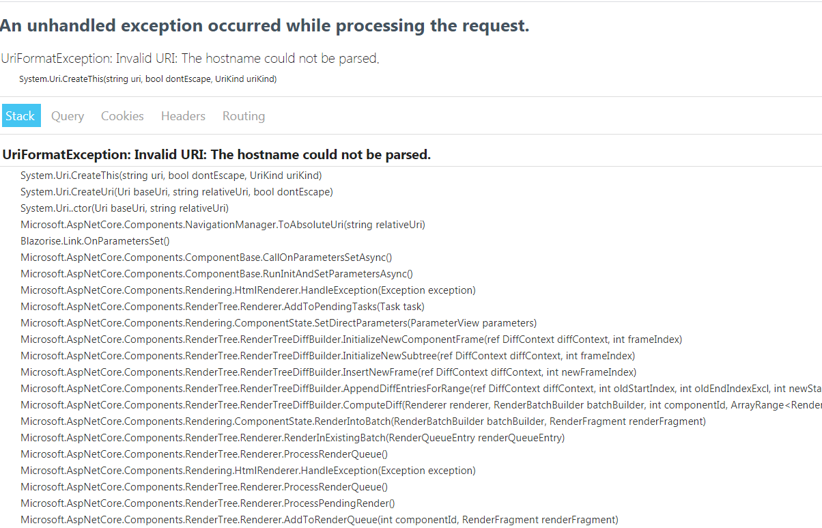Expand the System.Uri.CreateThis stack frame
Screen dimensions: 822x528
tap(171, 175)
